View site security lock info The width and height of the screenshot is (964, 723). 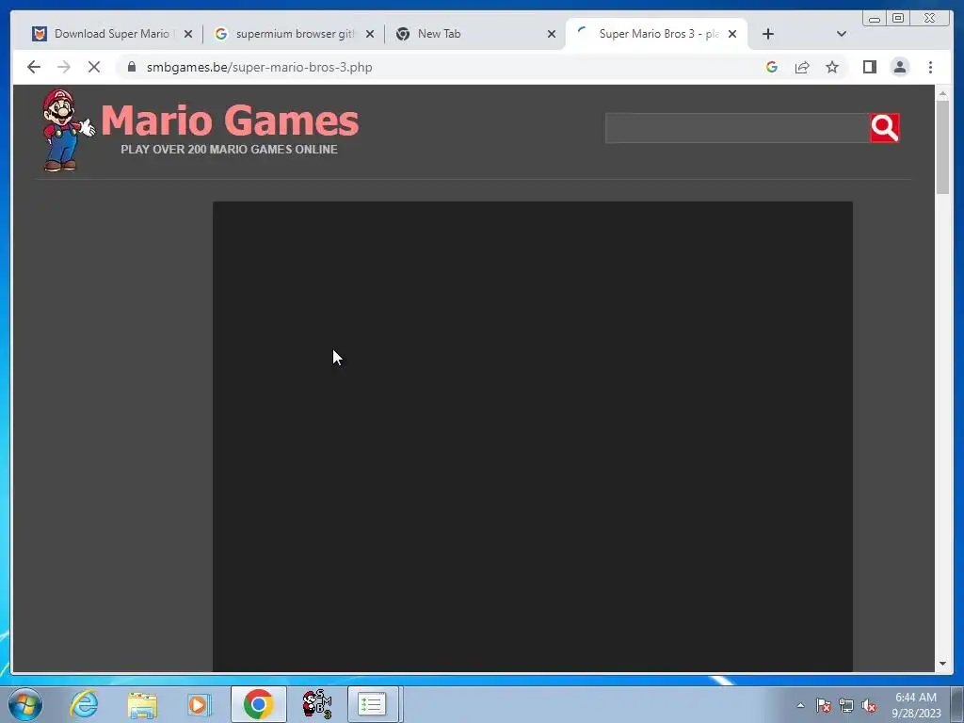(x=132, y=67)
